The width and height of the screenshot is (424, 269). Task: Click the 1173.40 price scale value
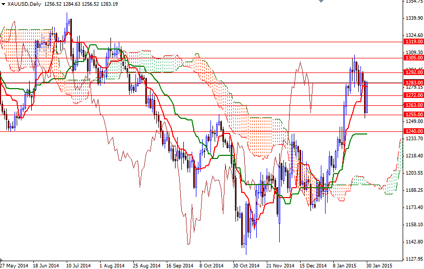click(x=414, y=207)
